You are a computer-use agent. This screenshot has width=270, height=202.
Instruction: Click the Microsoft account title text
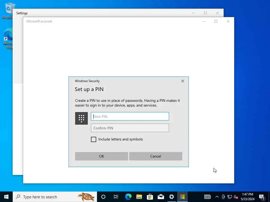39,21
